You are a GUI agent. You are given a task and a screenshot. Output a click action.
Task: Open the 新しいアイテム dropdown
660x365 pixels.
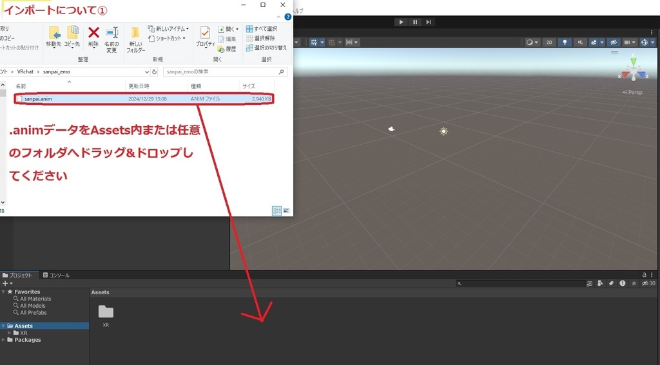pyautogui.click(x=168, y=28)
